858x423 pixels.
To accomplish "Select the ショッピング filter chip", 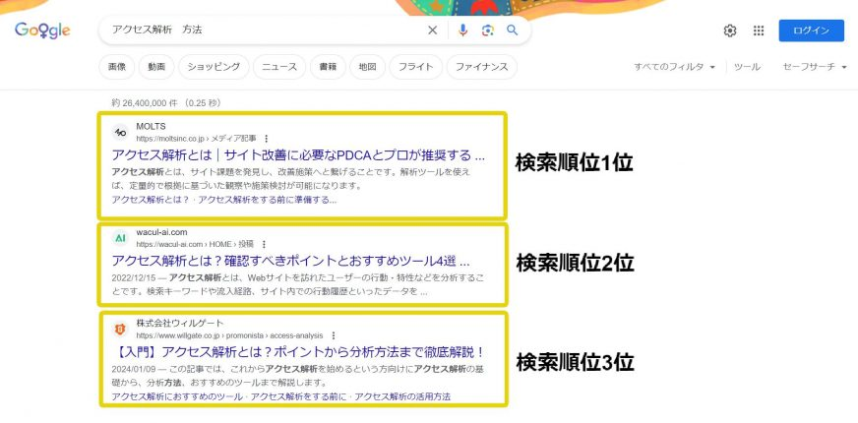I will (213, 67).
